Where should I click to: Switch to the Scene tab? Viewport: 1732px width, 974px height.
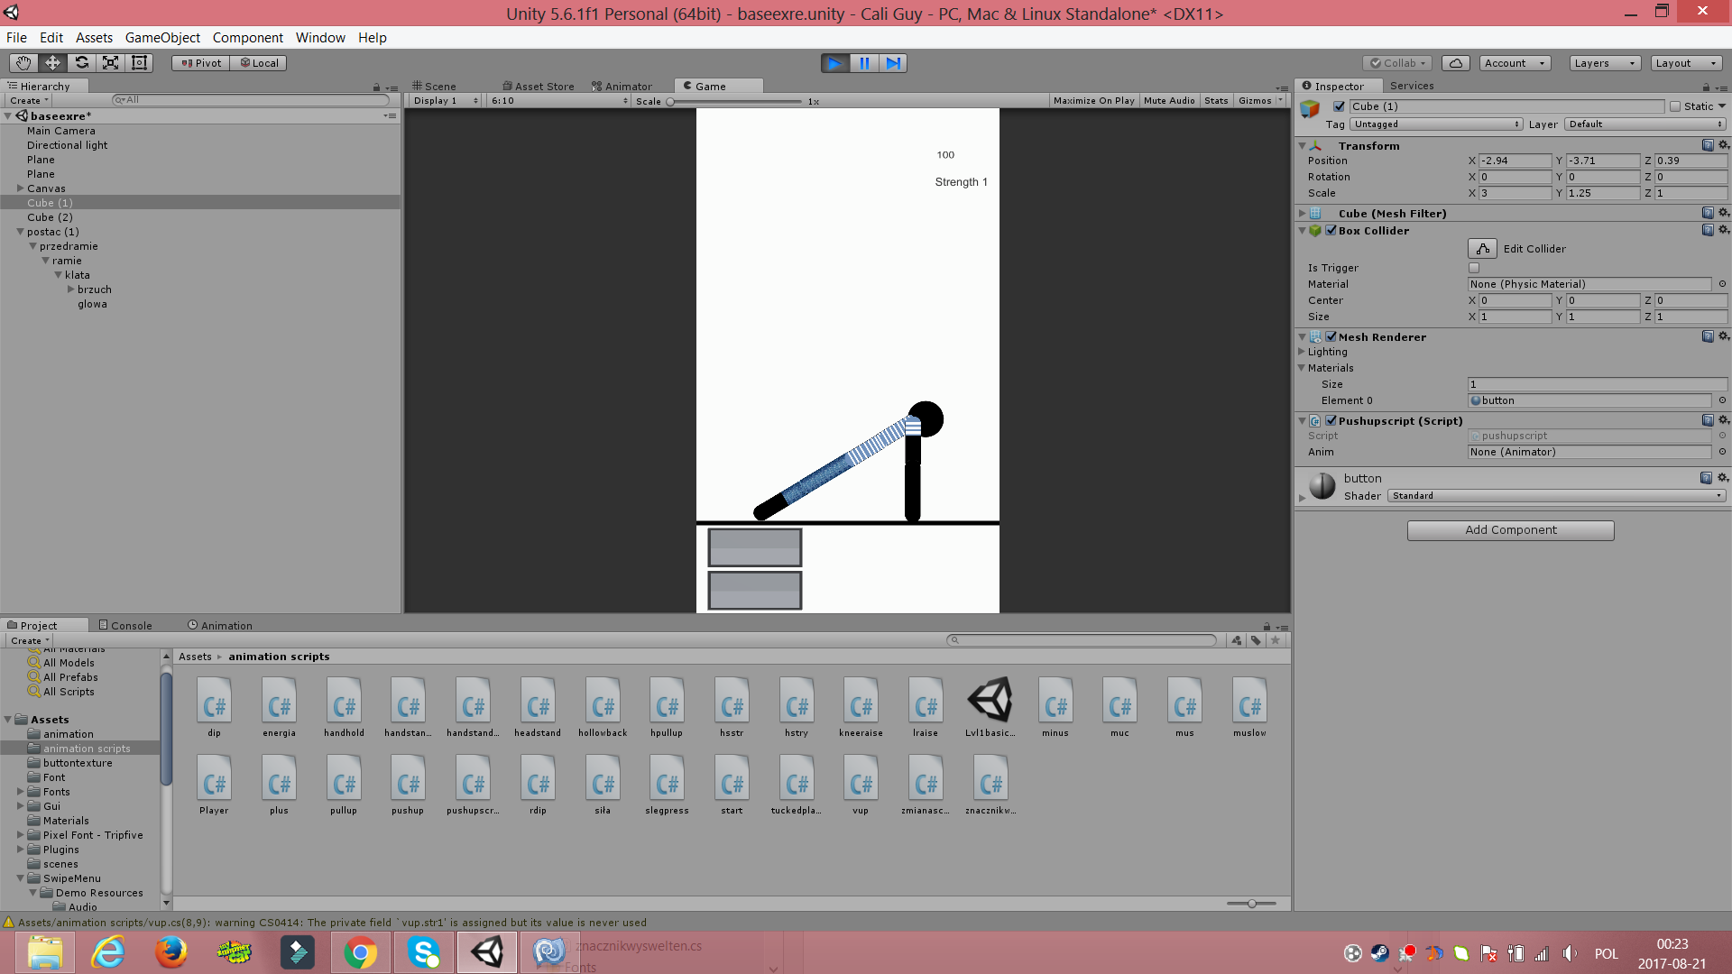point(435,87)
